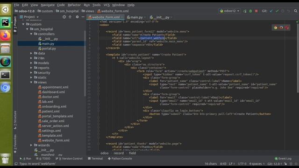This screenshot has width=299, height=168.
Task: Open the Terminal tool window
Action: pyautogui.click(x=95, y=159)
